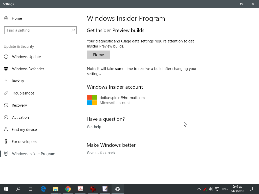Image resolution: width=259 pixels, height=194 pixels.
Task: Open the Start menu from taskbar
Action: coord(6,189)
